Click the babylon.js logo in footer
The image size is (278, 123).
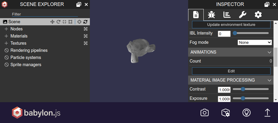pyautogui.click(x=36, y=113)
